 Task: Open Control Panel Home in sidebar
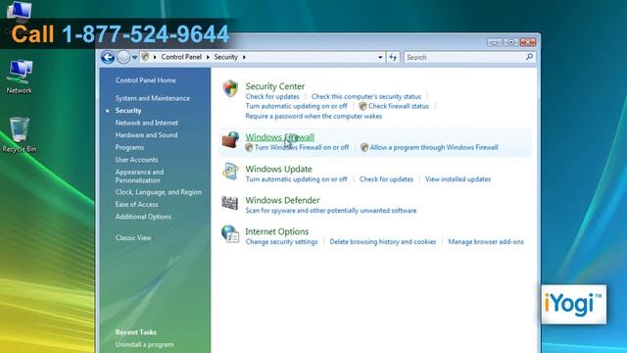[146, 80]
